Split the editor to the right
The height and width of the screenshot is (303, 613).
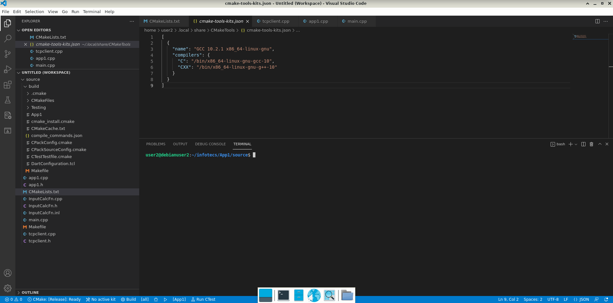pos(597,21)
